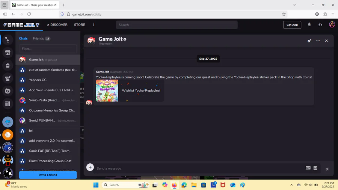This screenshot has width=338, height=190.
Task: Focus the chat Filter field
Action: pos(48,49)
